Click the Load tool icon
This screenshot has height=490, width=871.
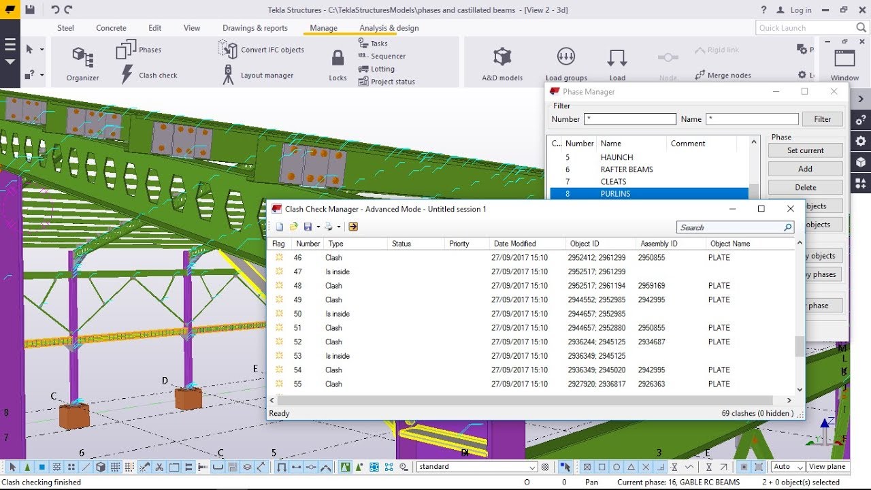[617, 58]
